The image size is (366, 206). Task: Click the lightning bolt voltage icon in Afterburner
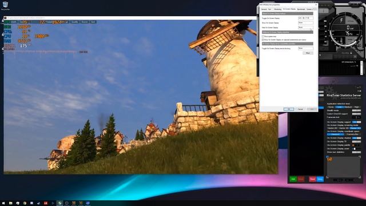click(x=341, y=20)
